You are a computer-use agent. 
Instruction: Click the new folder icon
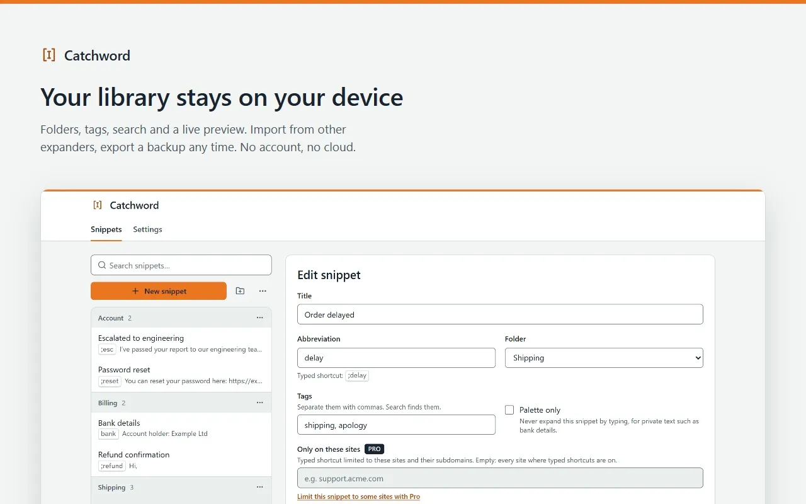240,291
